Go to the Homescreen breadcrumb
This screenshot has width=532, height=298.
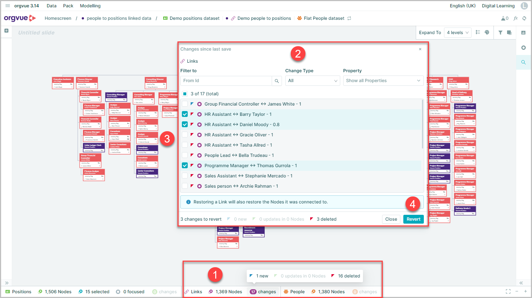click(x=58, y=18)
